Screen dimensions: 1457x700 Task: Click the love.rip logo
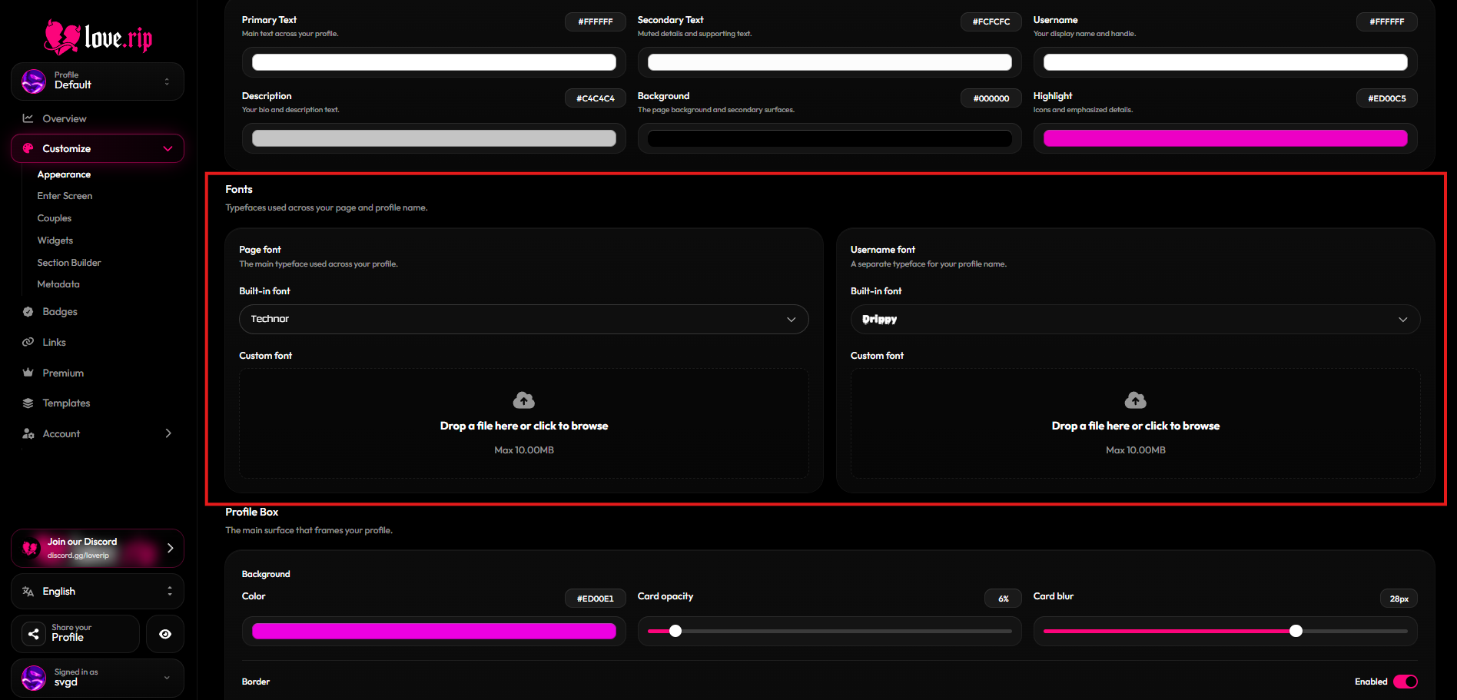coord(98,37)
